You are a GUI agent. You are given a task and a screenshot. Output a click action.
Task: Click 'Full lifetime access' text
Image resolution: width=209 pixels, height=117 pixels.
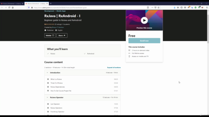138,53
